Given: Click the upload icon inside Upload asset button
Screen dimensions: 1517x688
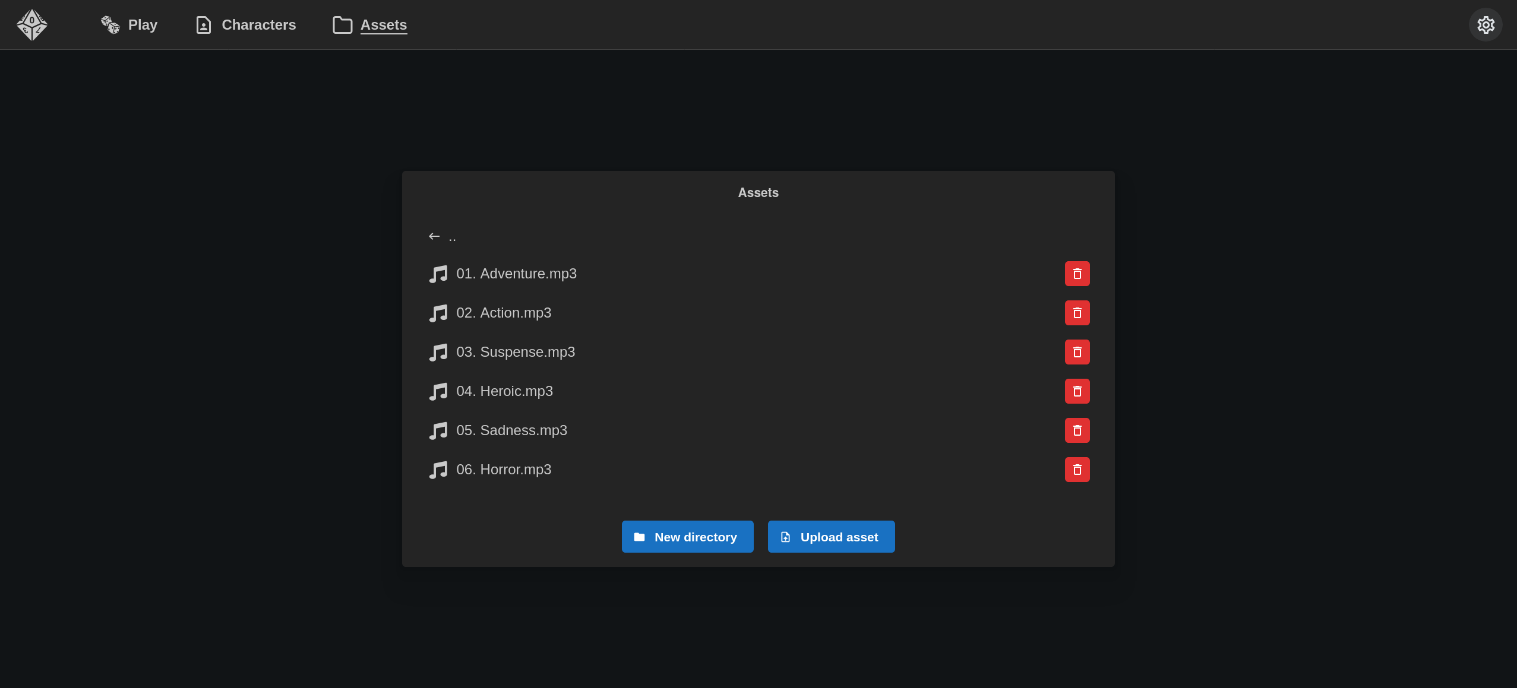Looking at the screenshot, I should point(786,536).
